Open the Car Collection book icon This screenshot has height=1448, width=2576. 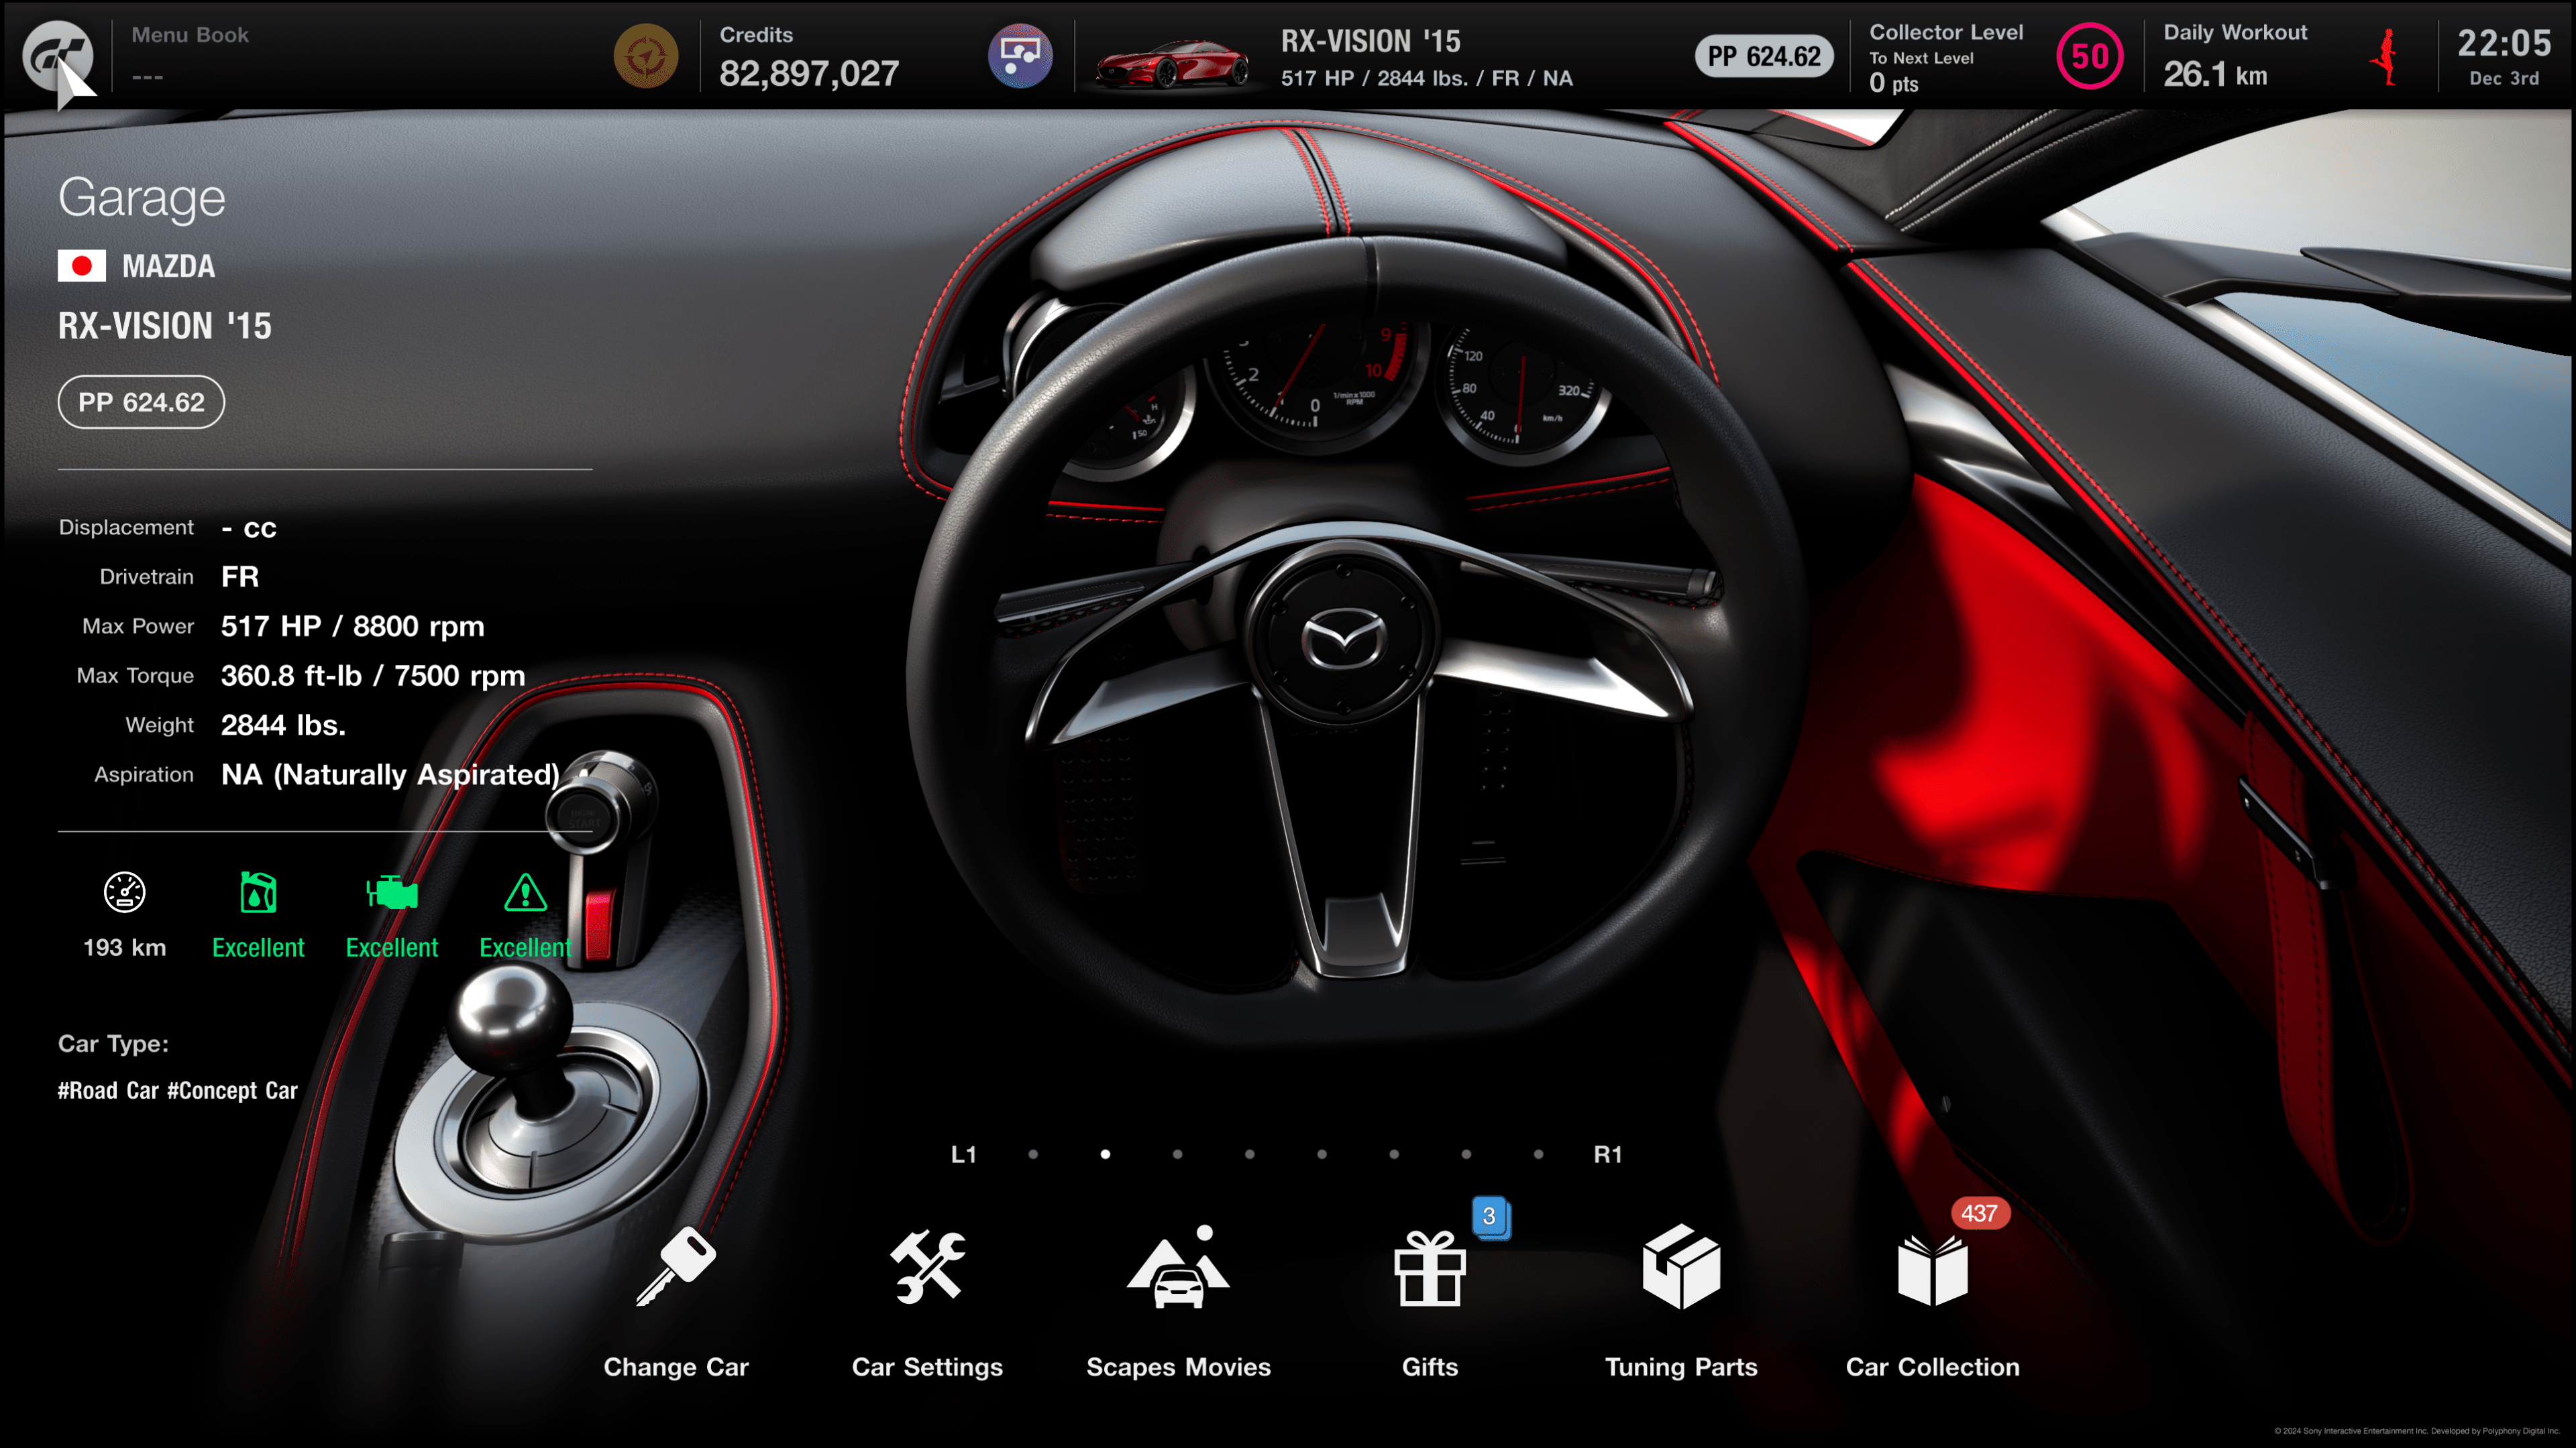click(1932, 1270)
